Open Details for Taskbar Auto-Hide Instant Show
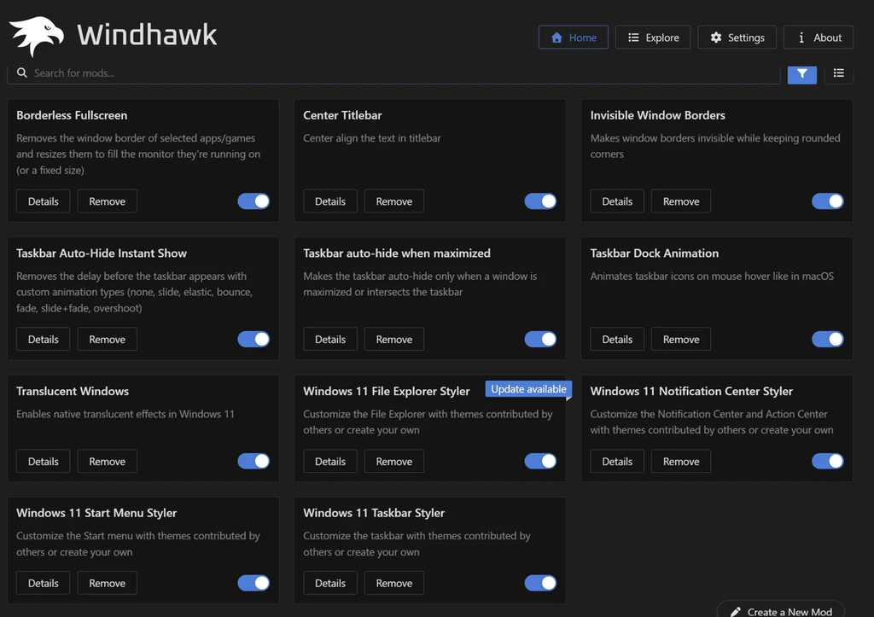 43,339
